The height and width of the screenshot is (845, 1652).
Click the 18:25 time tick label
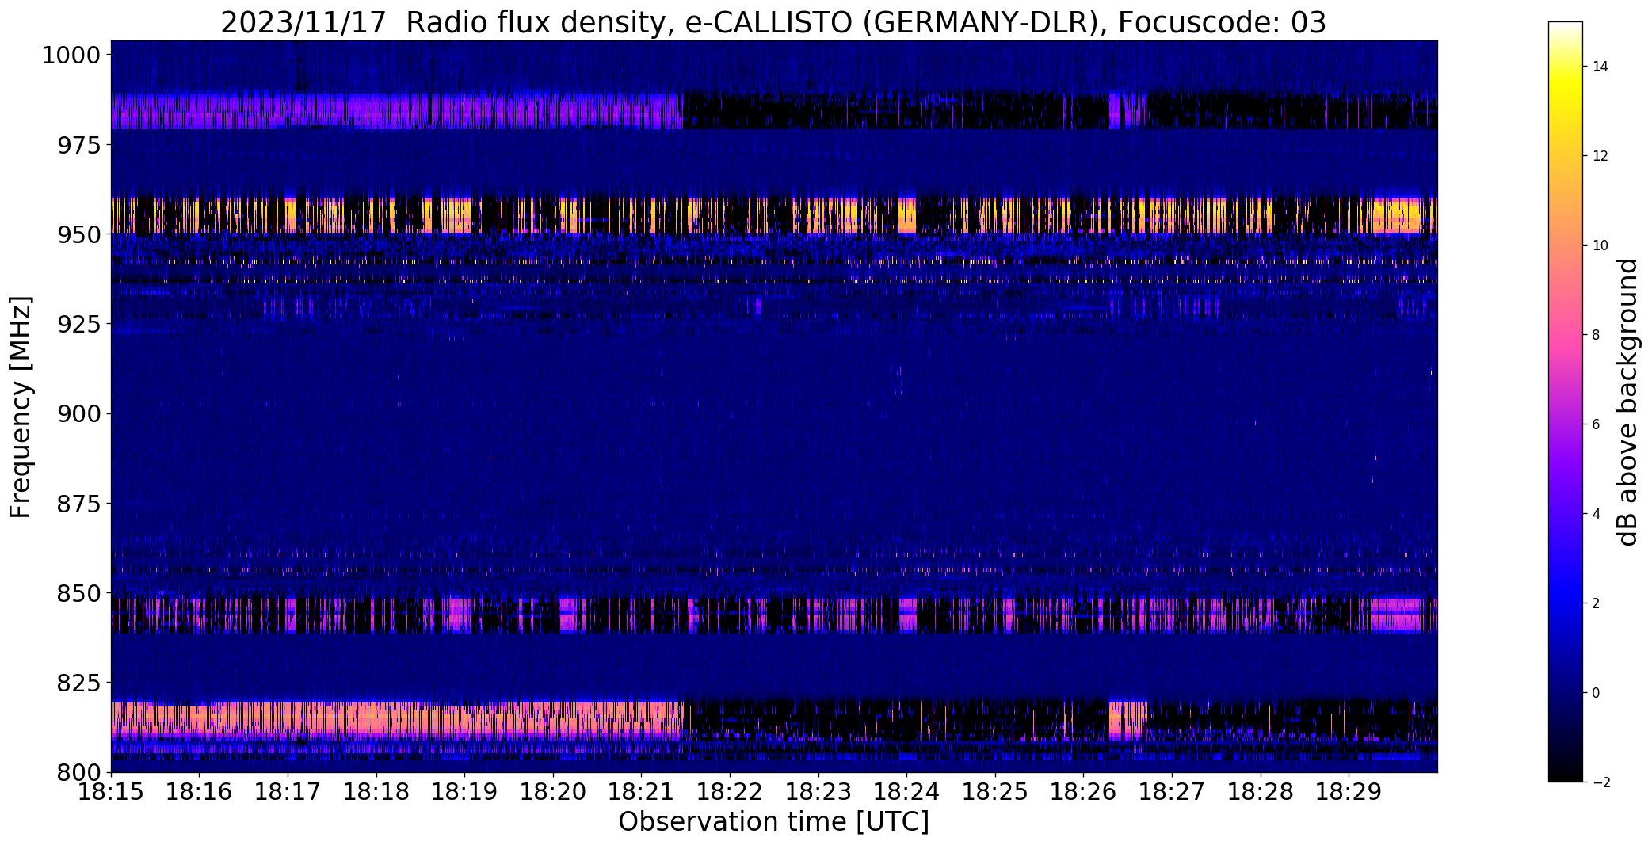coord(996,792)
